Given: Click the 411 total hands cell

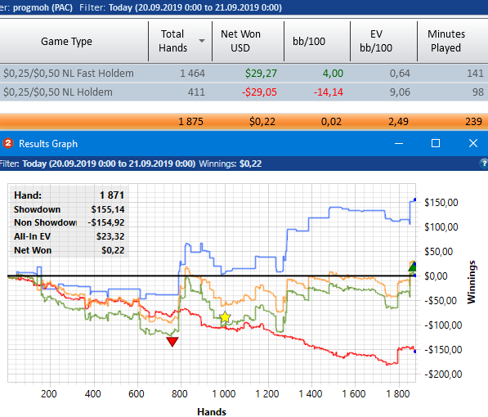Looking at the screenshot, I should click(x=196, y=92).
